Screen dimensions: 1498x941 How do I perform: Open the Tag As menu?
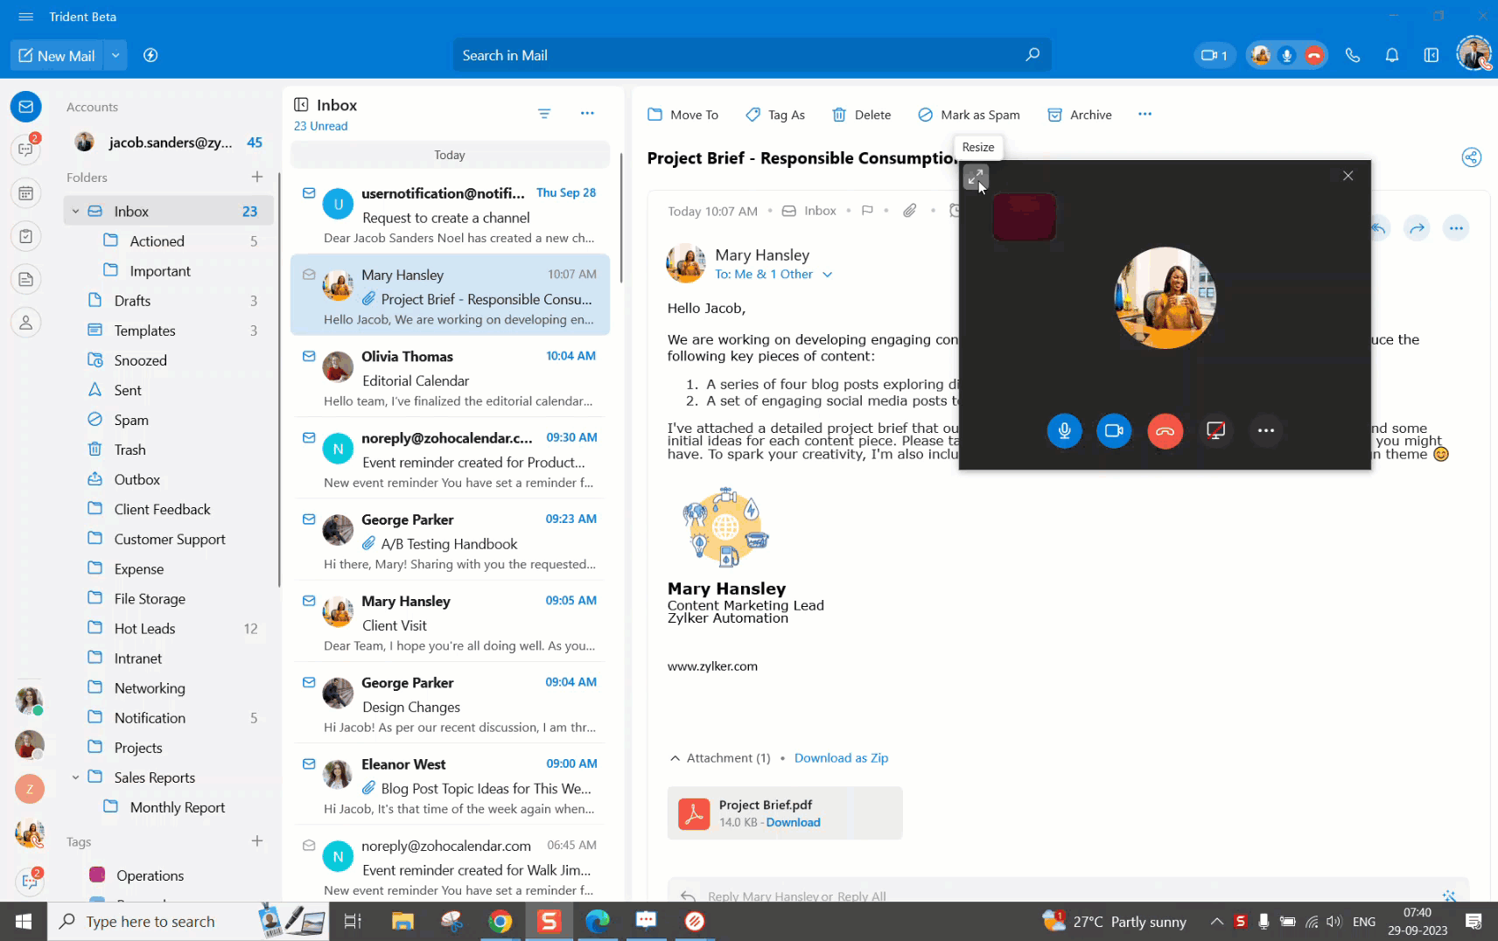(x=775, y=115)
